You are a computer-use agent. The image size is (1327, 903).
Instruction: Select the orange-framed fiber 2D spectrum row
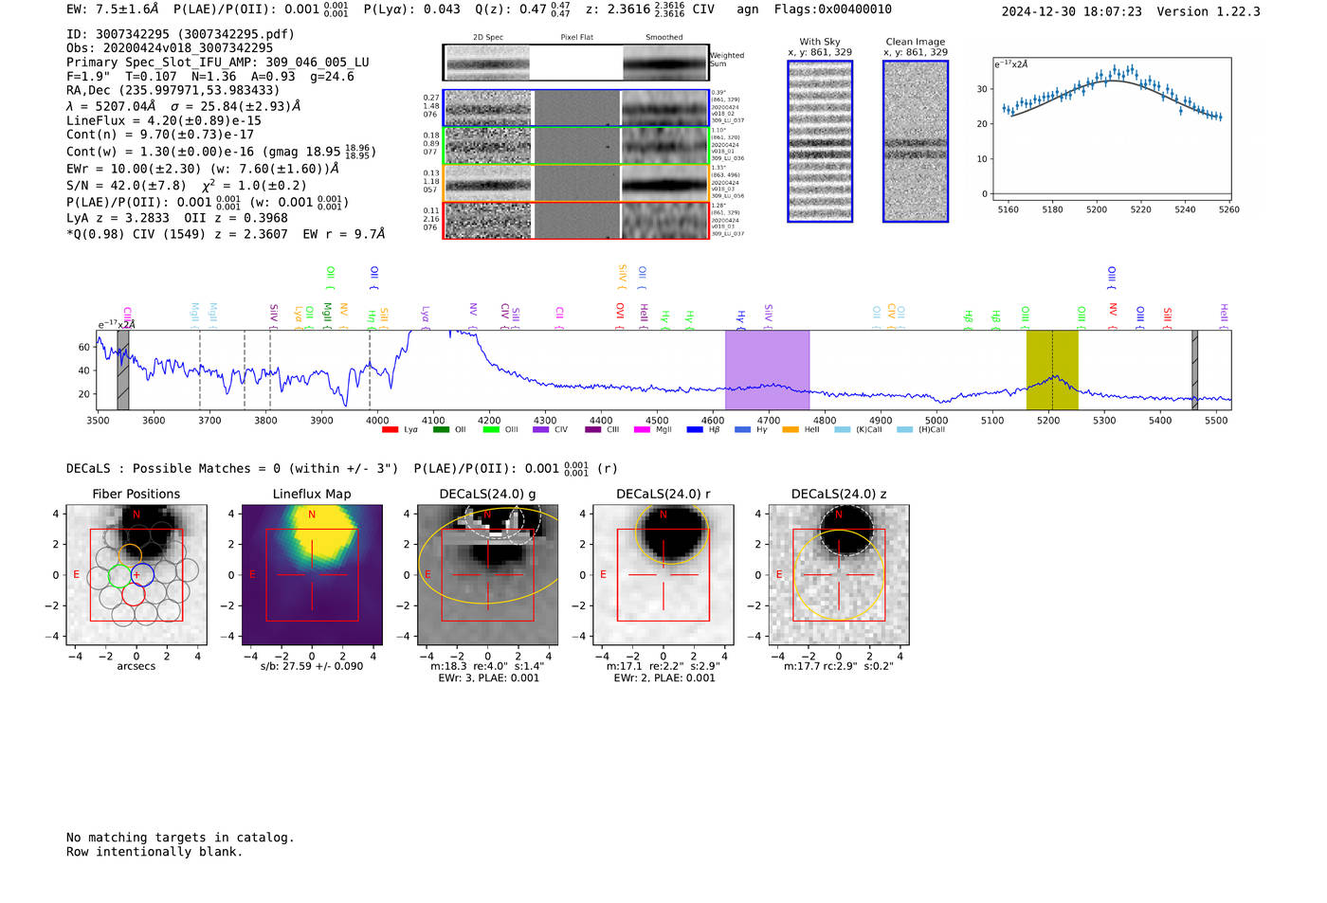coord(576,183)
